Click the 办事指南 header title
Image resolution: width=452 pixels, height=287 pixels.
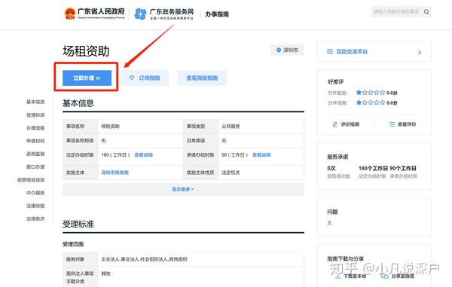coord(217,14)
